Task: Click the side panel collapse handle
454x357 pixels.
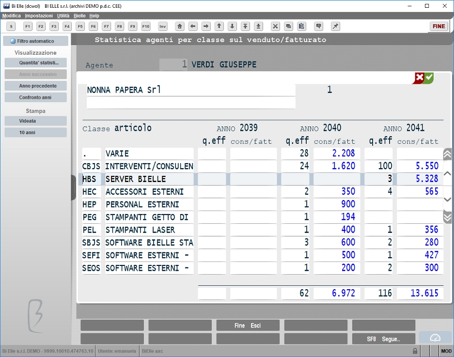Action: (x=74, y=187)
